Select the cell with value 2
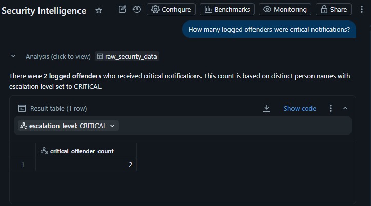371x206 pixels. pos(86,164)
